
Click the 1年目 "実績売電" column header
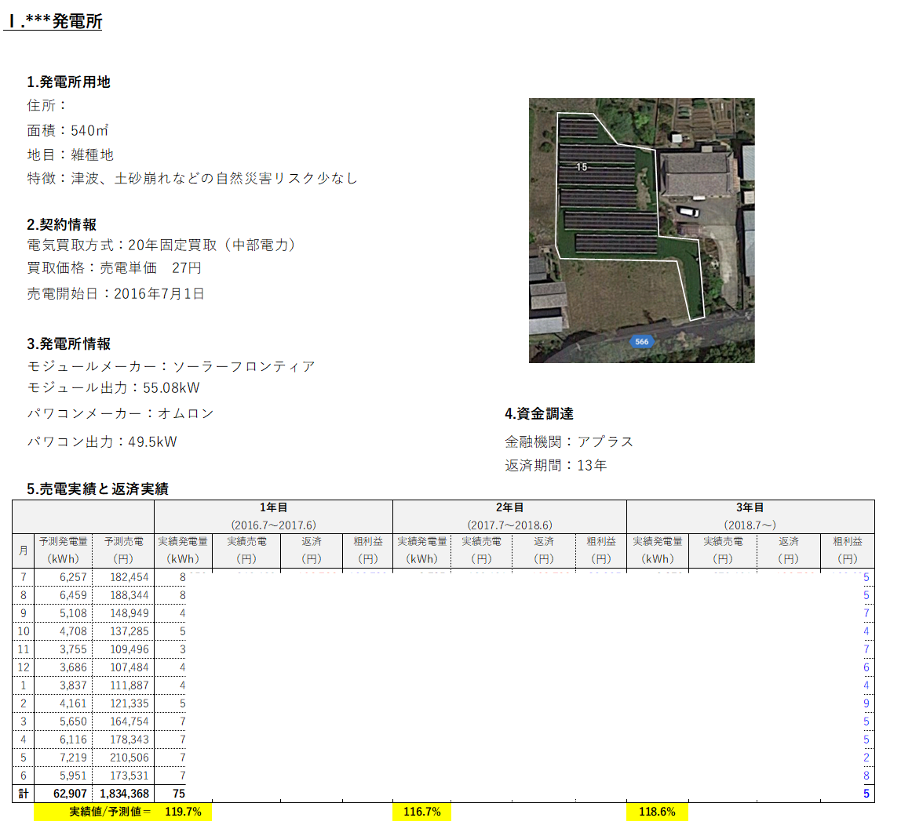coord(246,551)
